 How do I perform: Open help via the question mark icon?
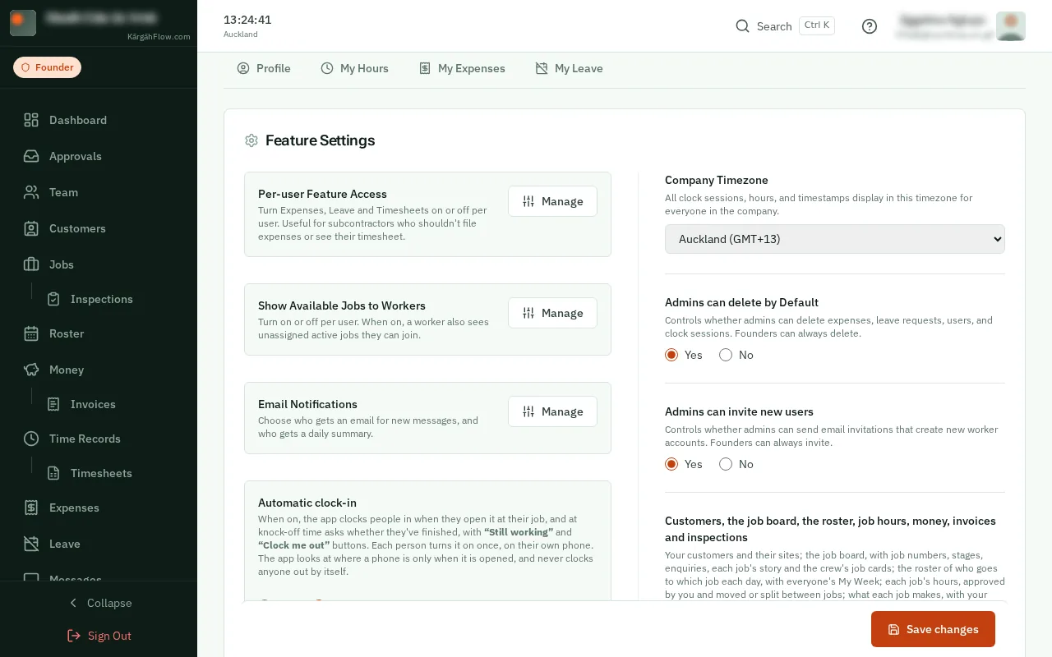pos(870,26)
